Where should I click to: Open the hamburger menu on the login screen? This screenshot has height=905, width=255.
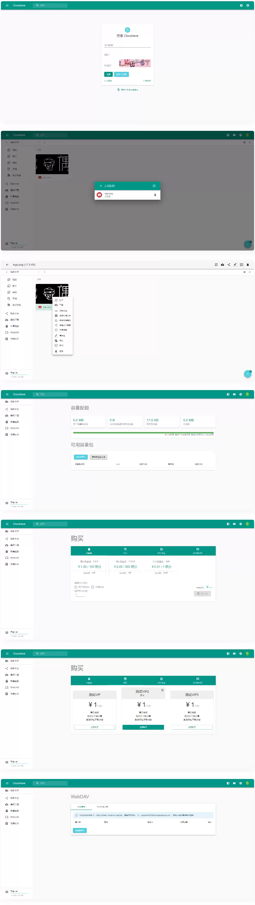(x=7, y=5)
